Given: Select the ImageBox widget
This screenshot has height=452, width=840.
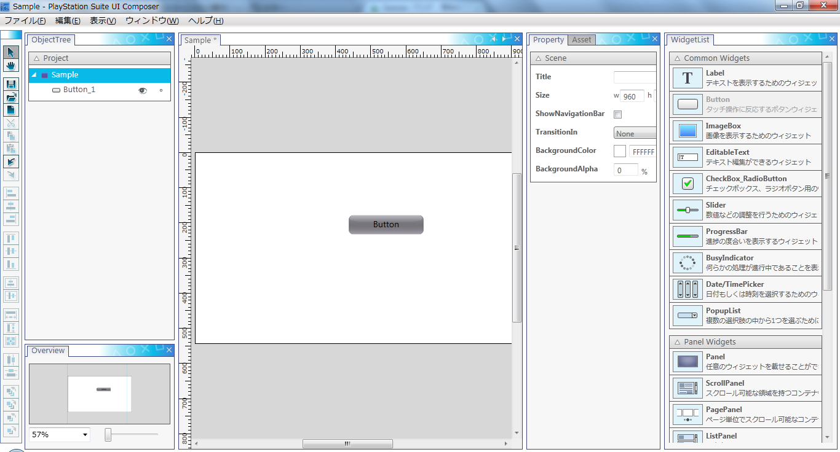Looking at the screenshot, I should [x=746, y=131].
